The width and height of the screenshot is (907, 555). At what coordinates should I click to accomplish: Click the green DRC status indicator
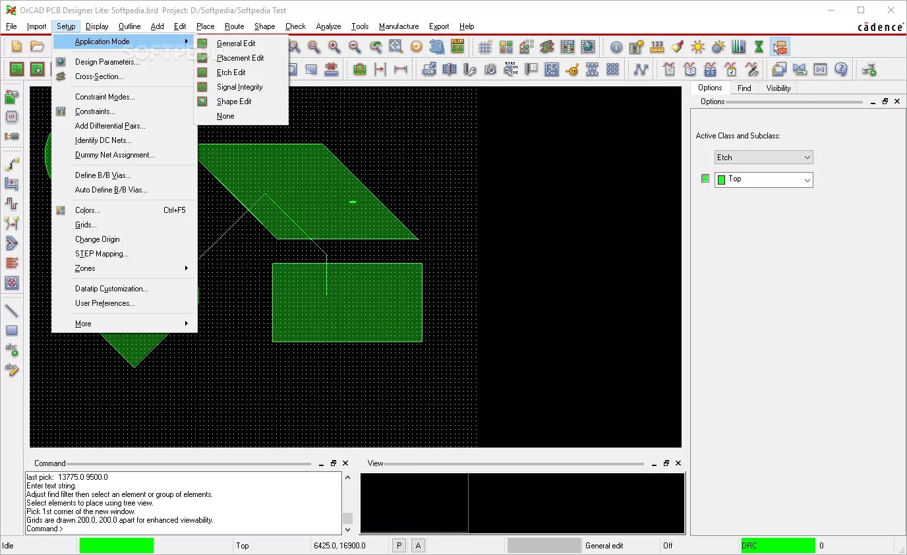pos(778,545)
